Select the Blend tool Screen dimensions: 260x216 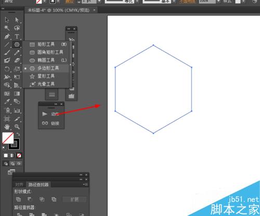click(x=17, y=101)
